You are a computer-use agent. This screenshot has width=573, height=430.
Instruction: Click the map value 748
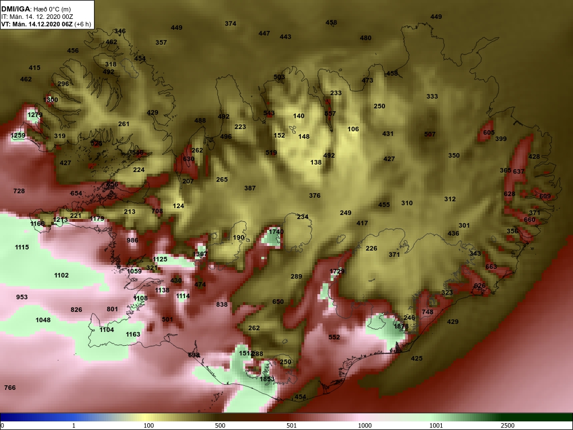(427, 312)
